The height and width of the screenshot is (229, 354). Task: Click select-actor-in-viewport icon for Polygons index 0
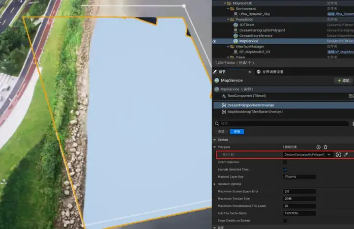338,154
